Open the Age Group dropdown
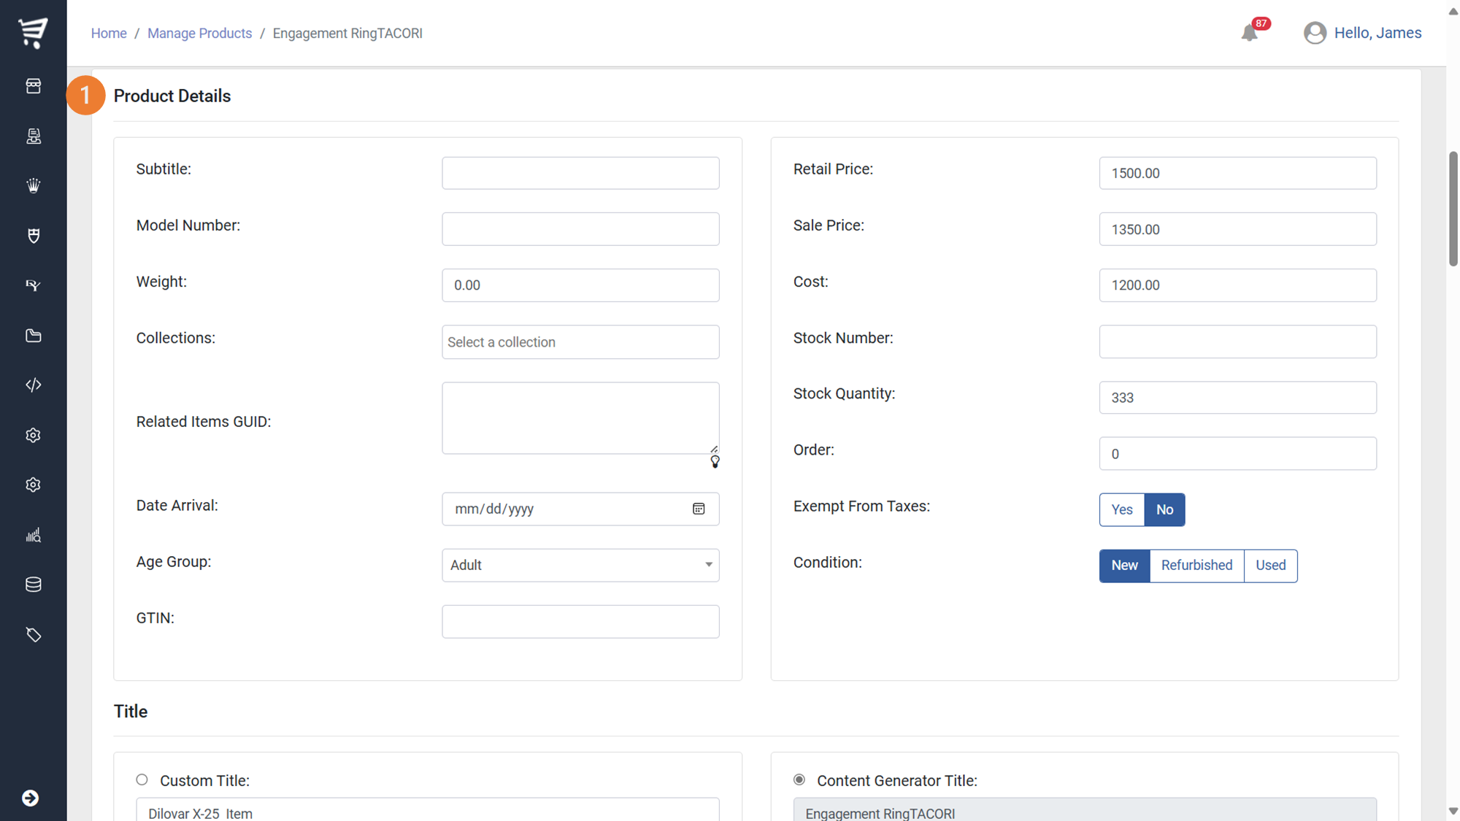 tap(580, 565)
